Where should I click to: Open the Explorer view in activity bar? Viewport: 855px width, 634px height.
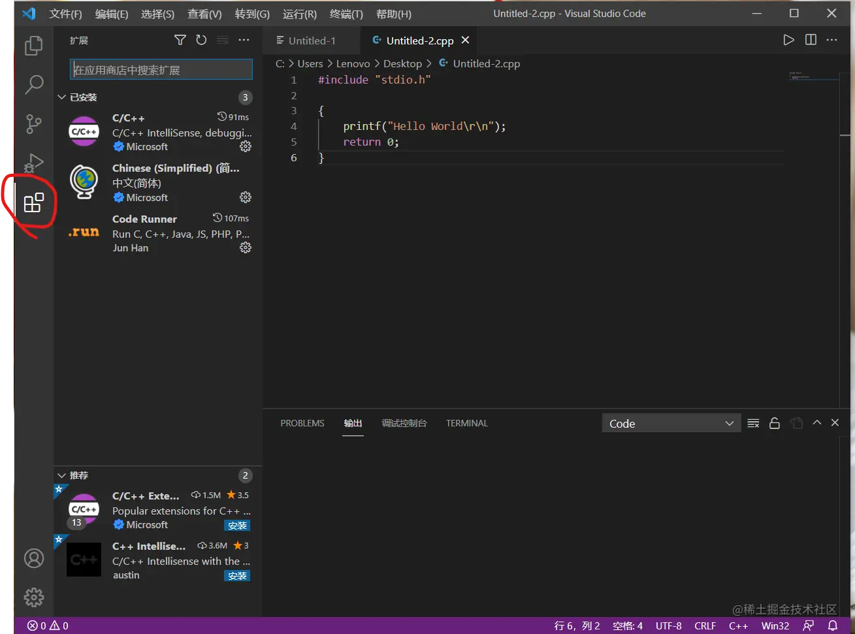point(33,46)
